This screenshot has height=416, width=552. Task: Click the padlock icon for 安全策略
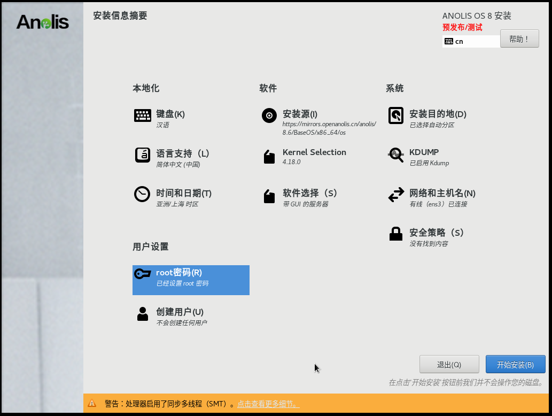[x=396, y=234]
